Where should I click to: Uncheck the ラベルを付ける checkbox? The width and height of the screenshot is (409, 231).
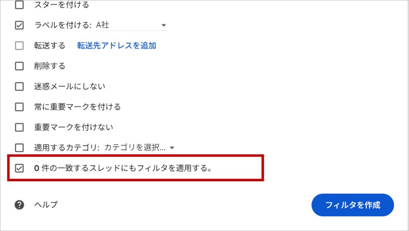point(19,25)
